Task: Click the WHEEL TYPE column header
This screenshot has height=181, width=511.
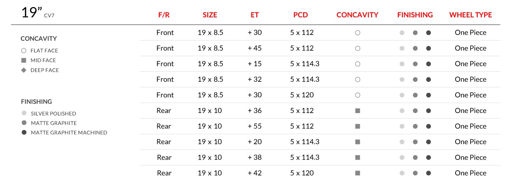Action: pyautogui.click(x=471, y=15)
